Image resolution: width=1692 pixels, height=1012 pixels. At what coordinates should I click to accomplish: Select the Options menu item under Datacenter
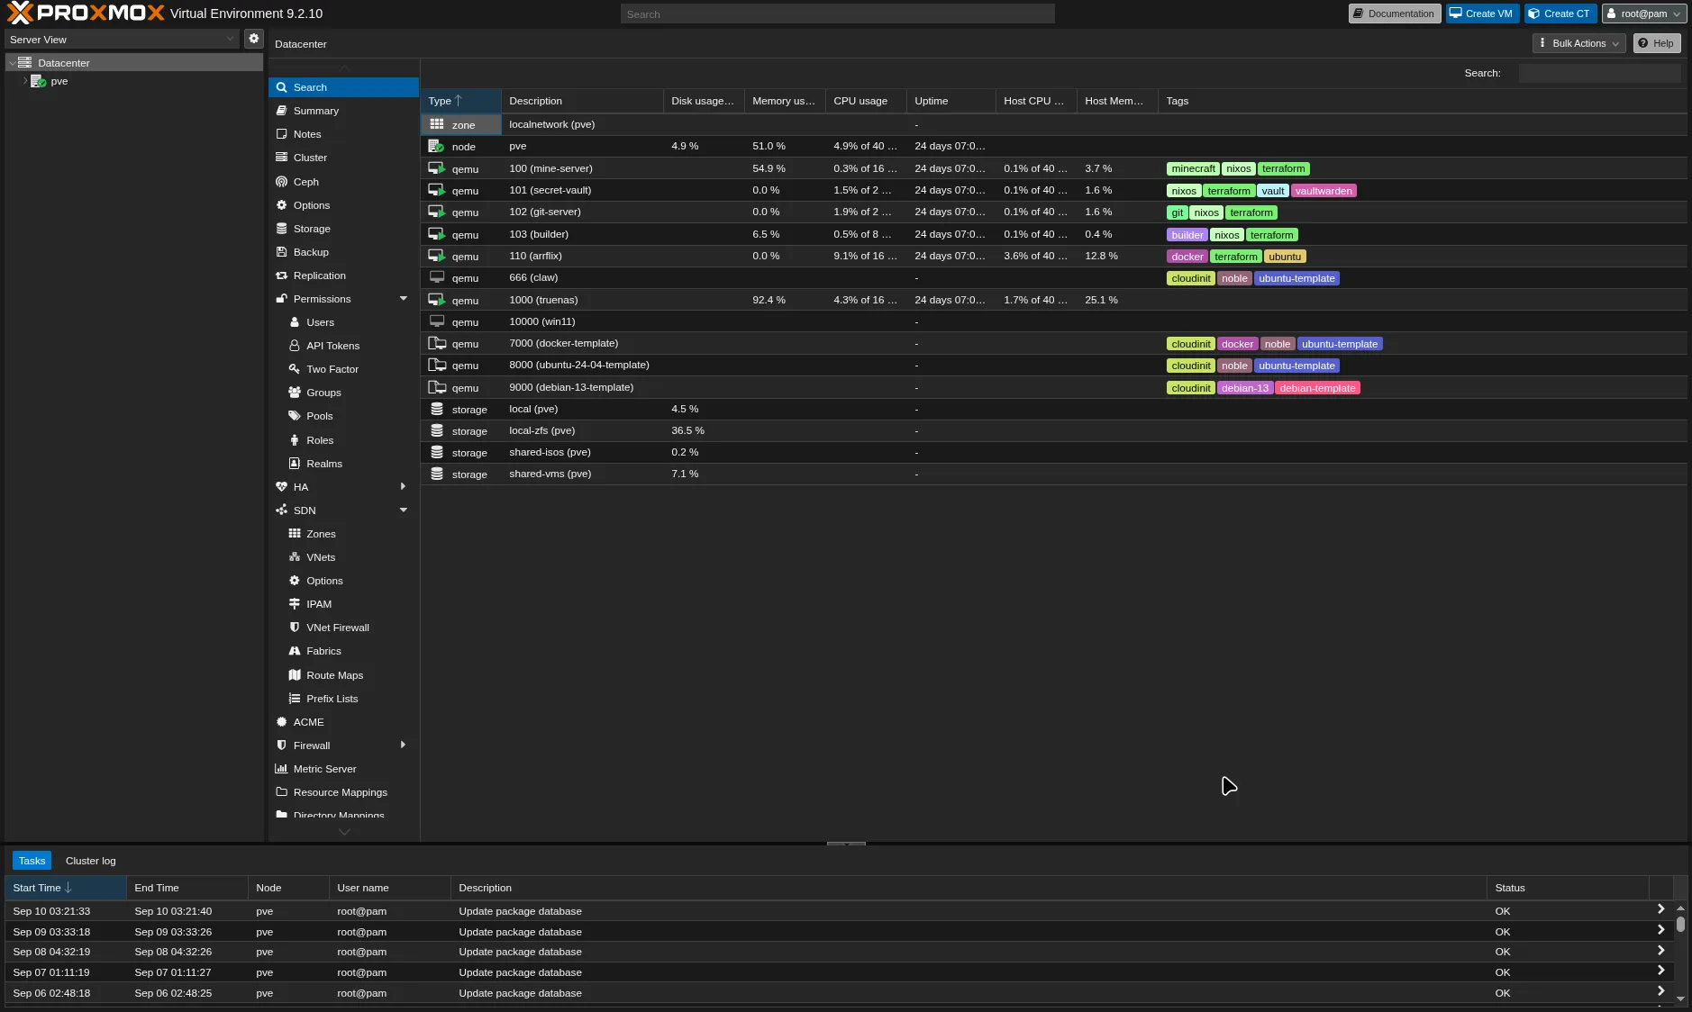(343, 205)
